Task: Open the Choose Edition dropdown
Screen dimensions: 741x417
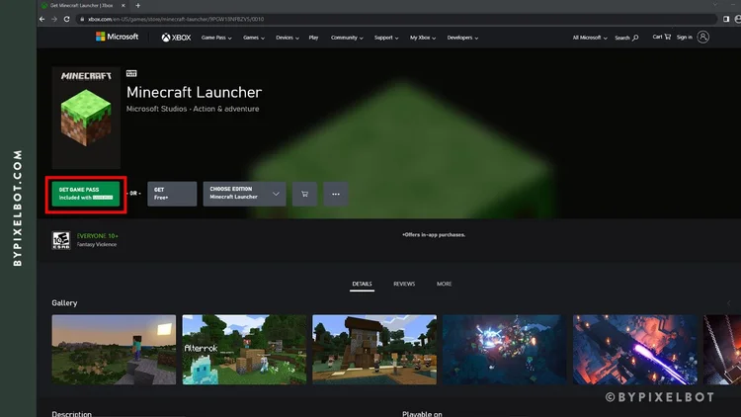Action: tap(244, 194)
